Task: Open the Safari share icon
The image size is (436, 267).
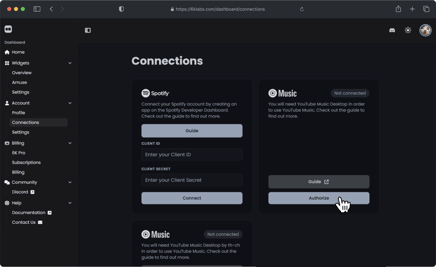Action: coord(398,9)
